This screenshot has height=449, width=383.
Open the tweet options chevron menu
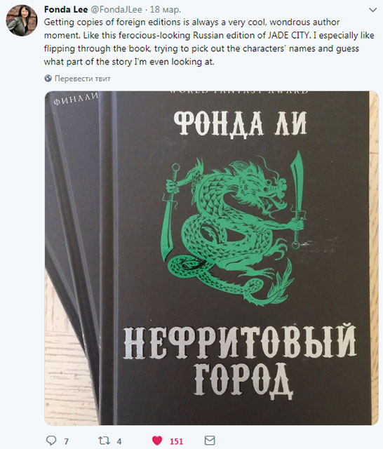(x=372, y=11)
